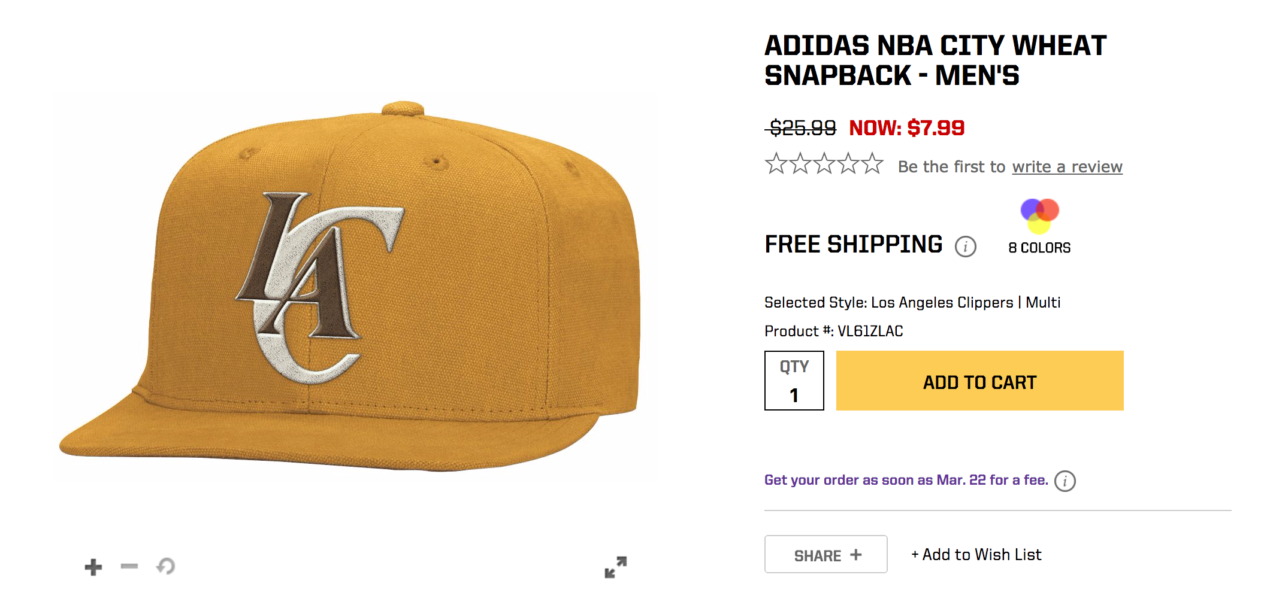Click the QTY quantity field
The width and height of the screenshot is (1270, 608).
pyautogui.click(x=794, y=381)
